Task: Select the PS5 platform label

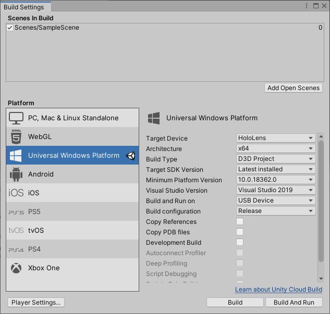Action: click(34, 211)
